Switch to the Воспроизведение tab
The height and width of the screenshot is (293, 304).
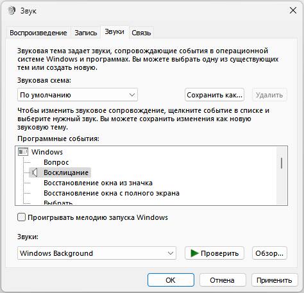[x=38, y=33]
